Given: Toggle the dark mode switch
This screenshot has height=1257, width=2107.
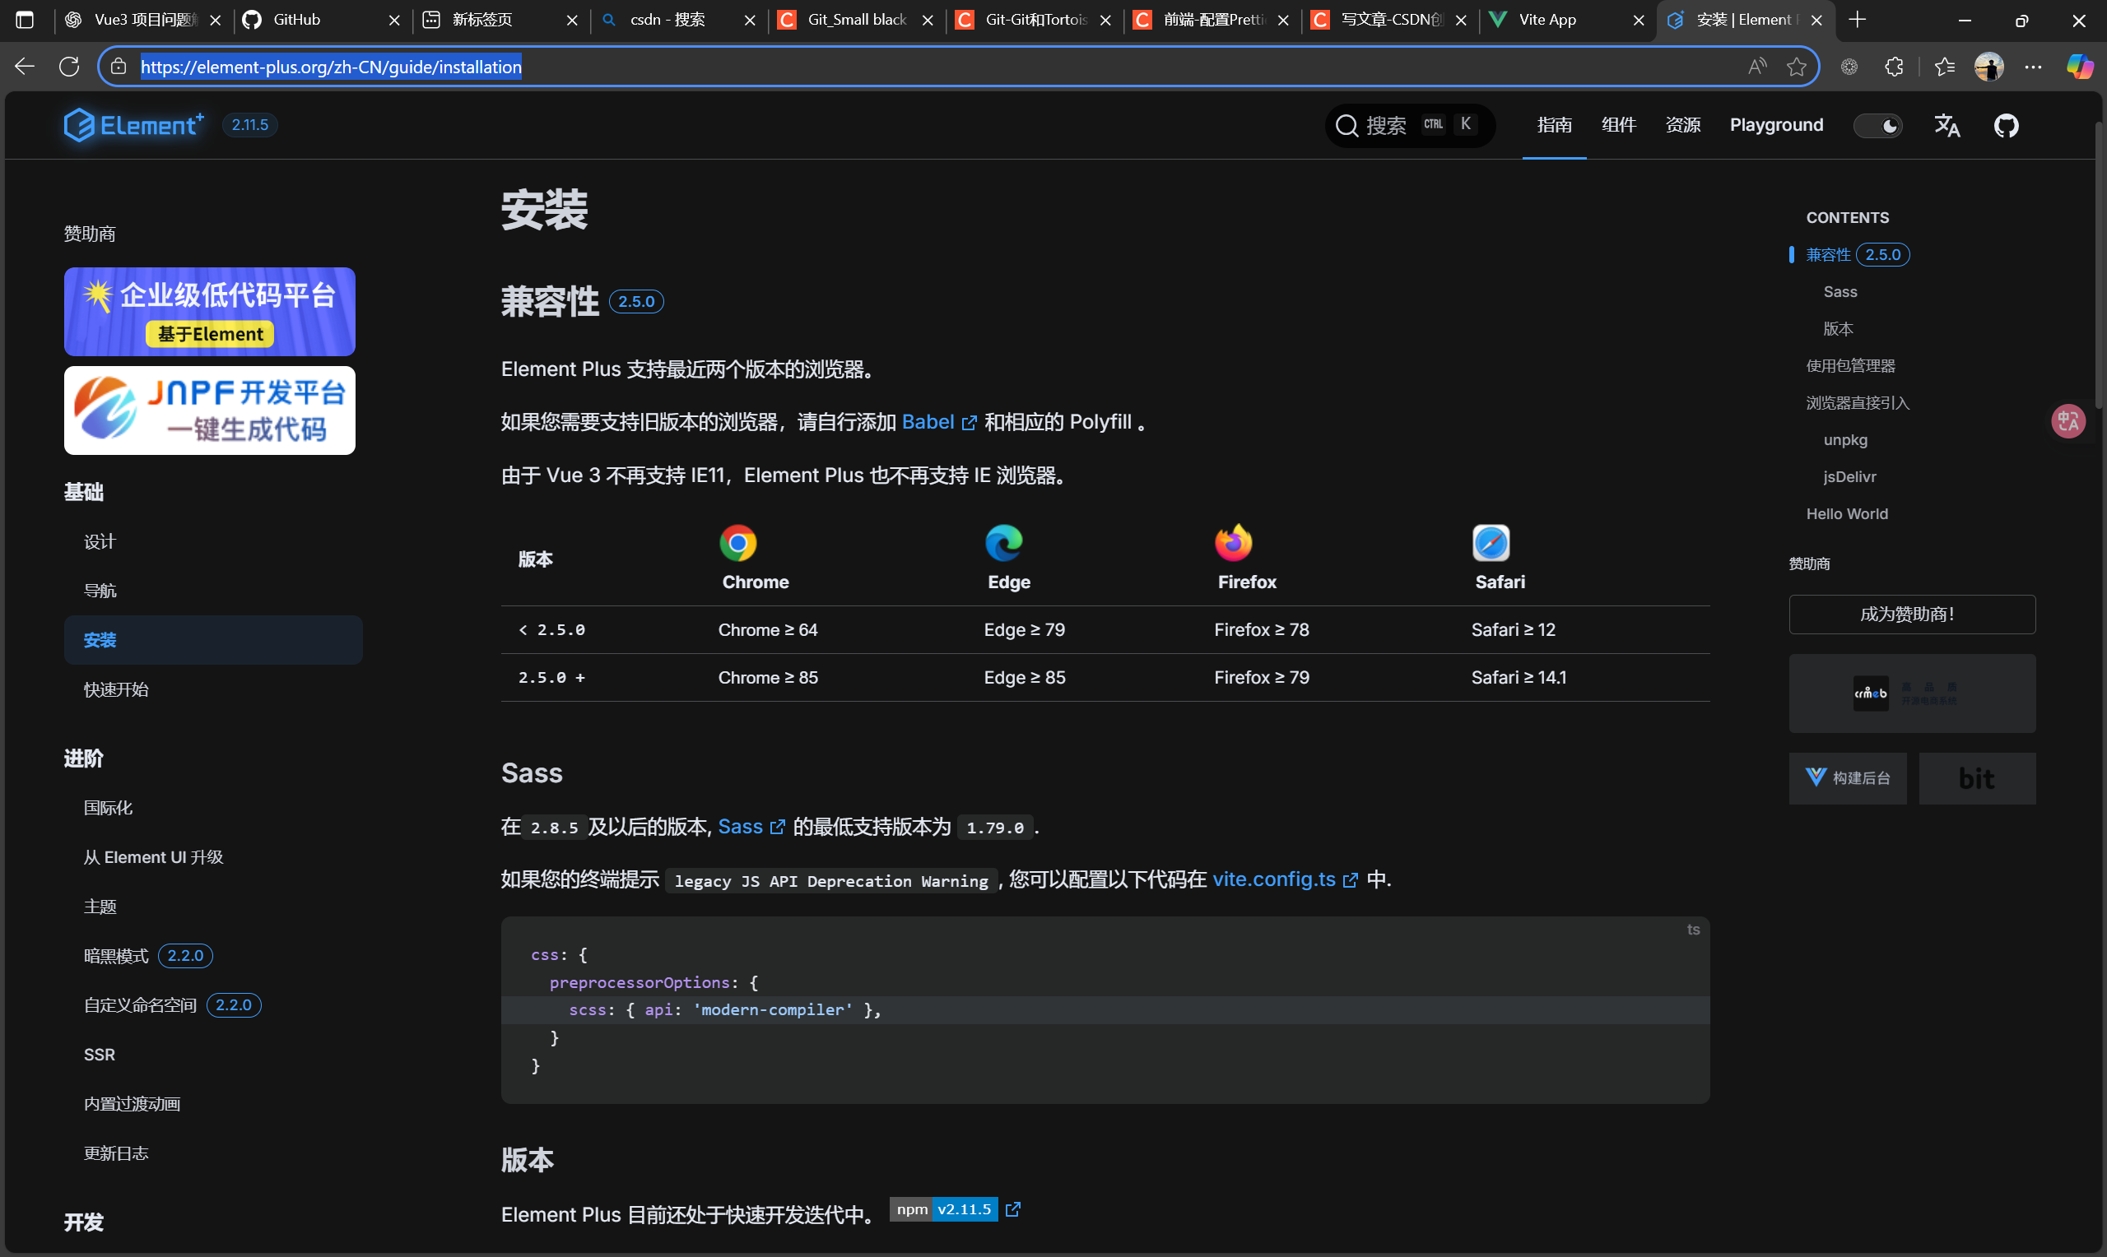Looking at the screenshot, I should tap(1877, 125).
